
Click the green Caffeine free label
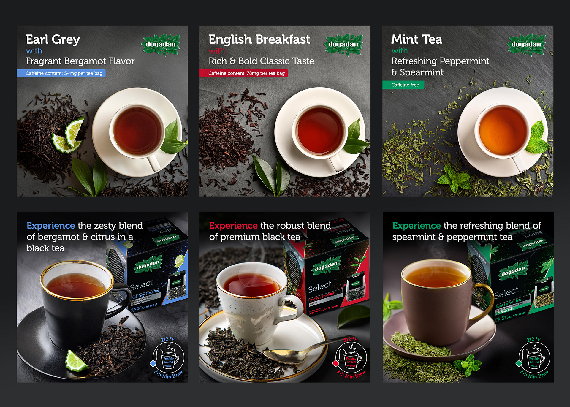pos(403,85)
